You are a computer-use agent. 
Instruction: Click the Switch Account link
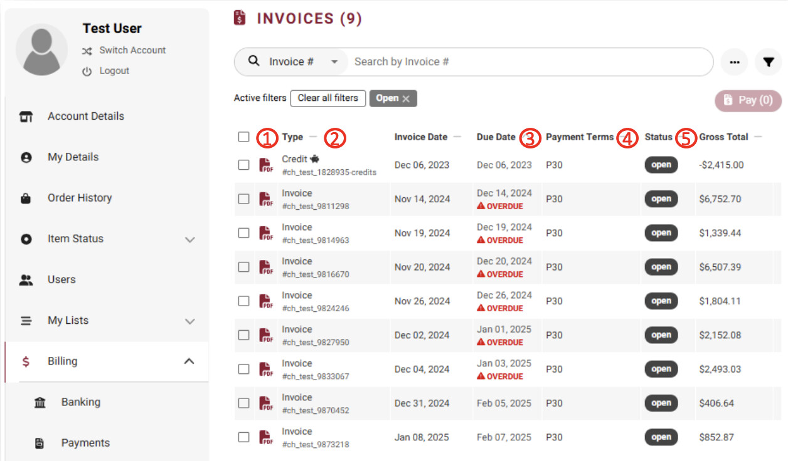pyautogui.click(x=132, y=50)
